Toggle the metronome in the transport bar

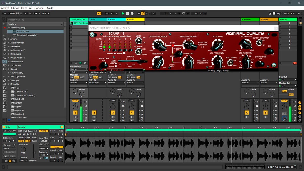coord(36,13)
